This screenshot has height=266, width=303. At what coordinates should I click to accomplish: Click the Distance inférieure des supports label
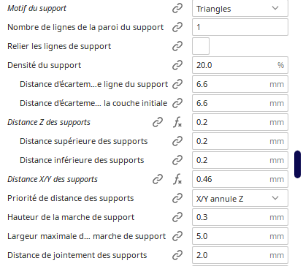tap(82, 160)
